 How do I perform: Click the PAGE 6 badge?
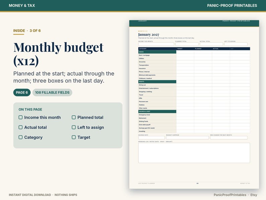[22, 92]
